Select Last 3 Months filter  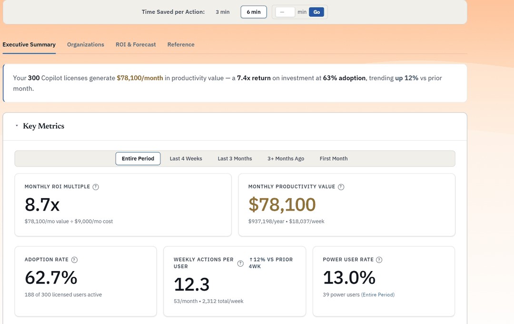[x=235, y=159]
